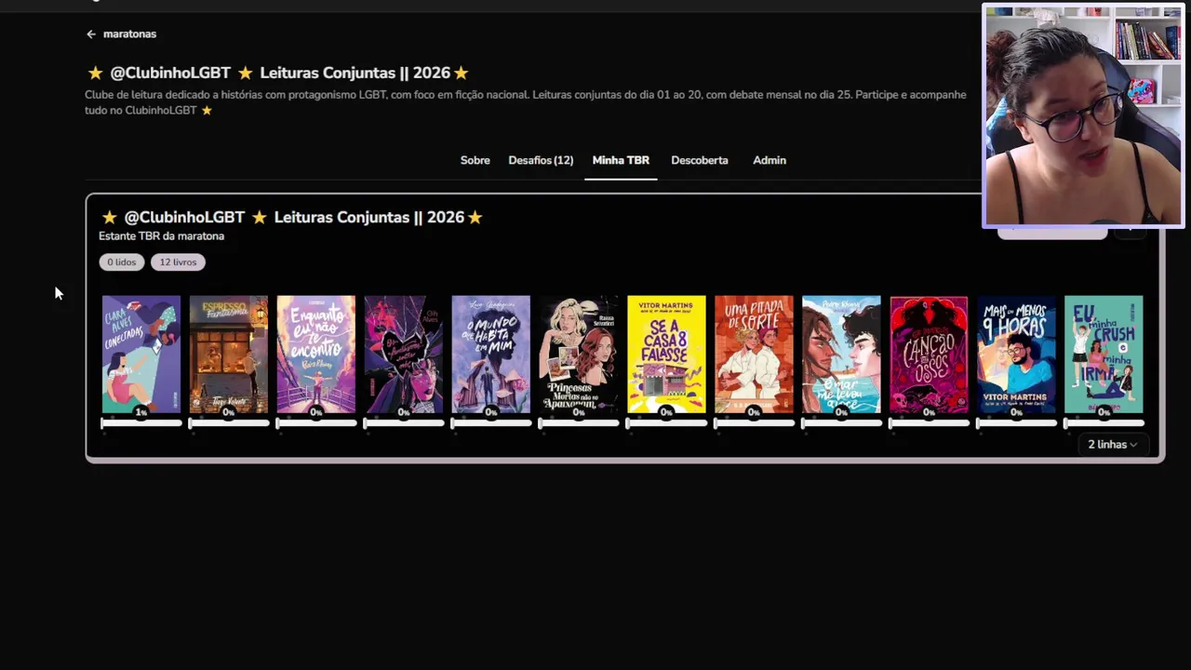The height and width of the screenshot is (670, 1191).
Task: Click the 12 livros filter chip
Action: click(x=178, y=262)
